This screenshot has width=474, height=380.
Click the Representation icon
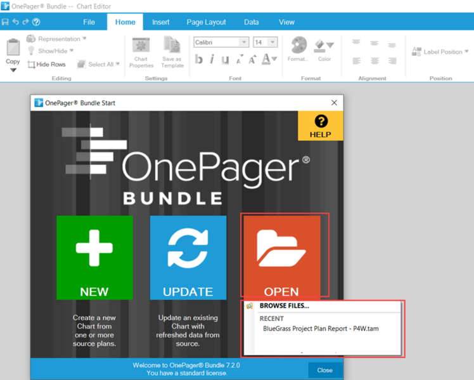pos(31,39)
